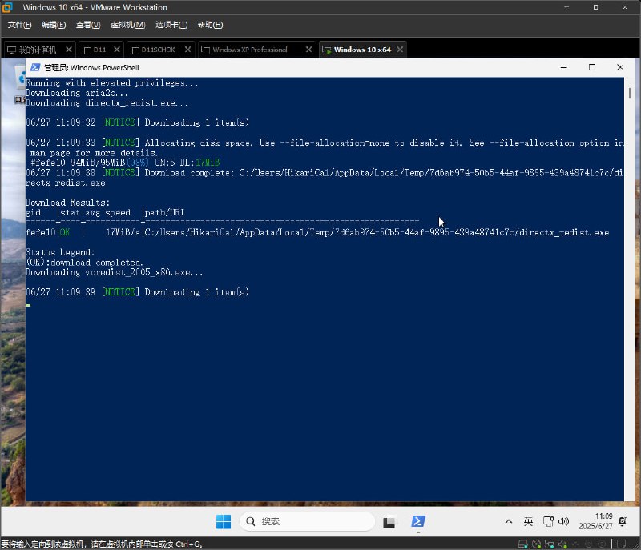641x550 pixels.
Task: Open the 虚拟机(M) menu
Action: (x=128, y=25)
